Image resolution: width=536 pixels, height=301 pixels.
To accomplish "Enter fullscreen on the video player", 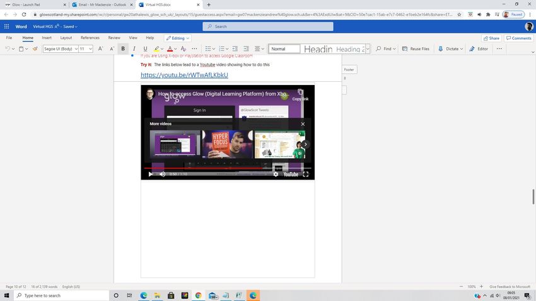I will 306,174.
